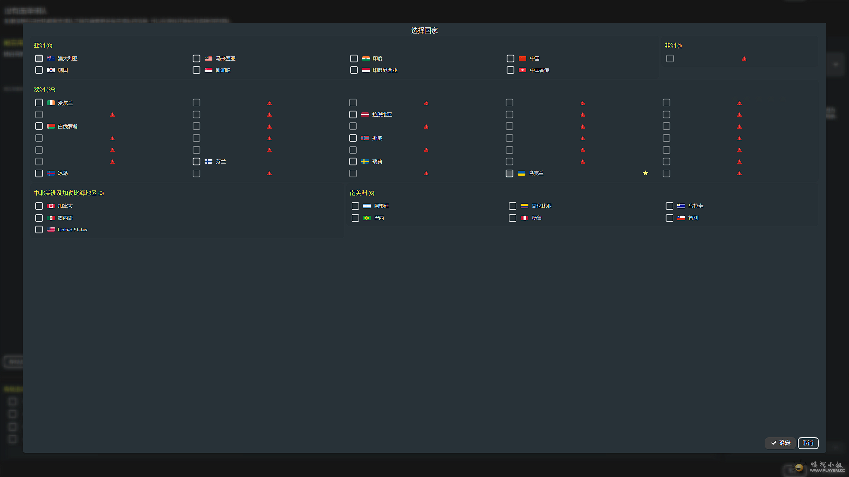The width and height of the screenshot is (849, 477).
Task: Click the Belarus flag next to 白俄罗斯
Action: (x=51, y=126)
